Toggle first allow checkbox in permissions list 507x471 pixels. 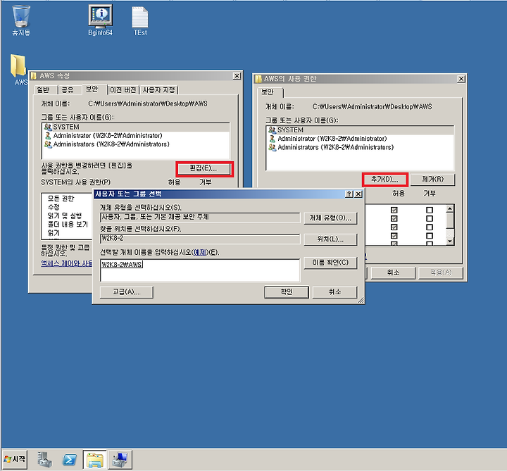click(x=394, y=210)
